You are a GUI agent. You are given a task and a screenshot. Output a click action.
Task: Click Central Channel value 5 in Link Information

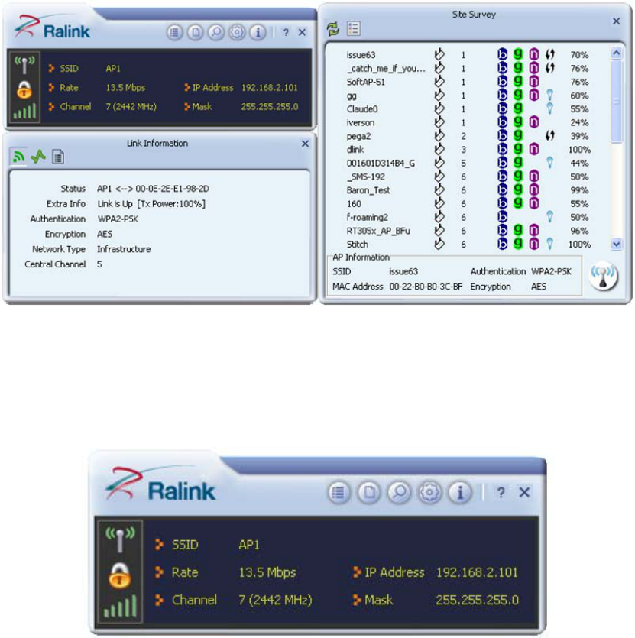(99, 264)
